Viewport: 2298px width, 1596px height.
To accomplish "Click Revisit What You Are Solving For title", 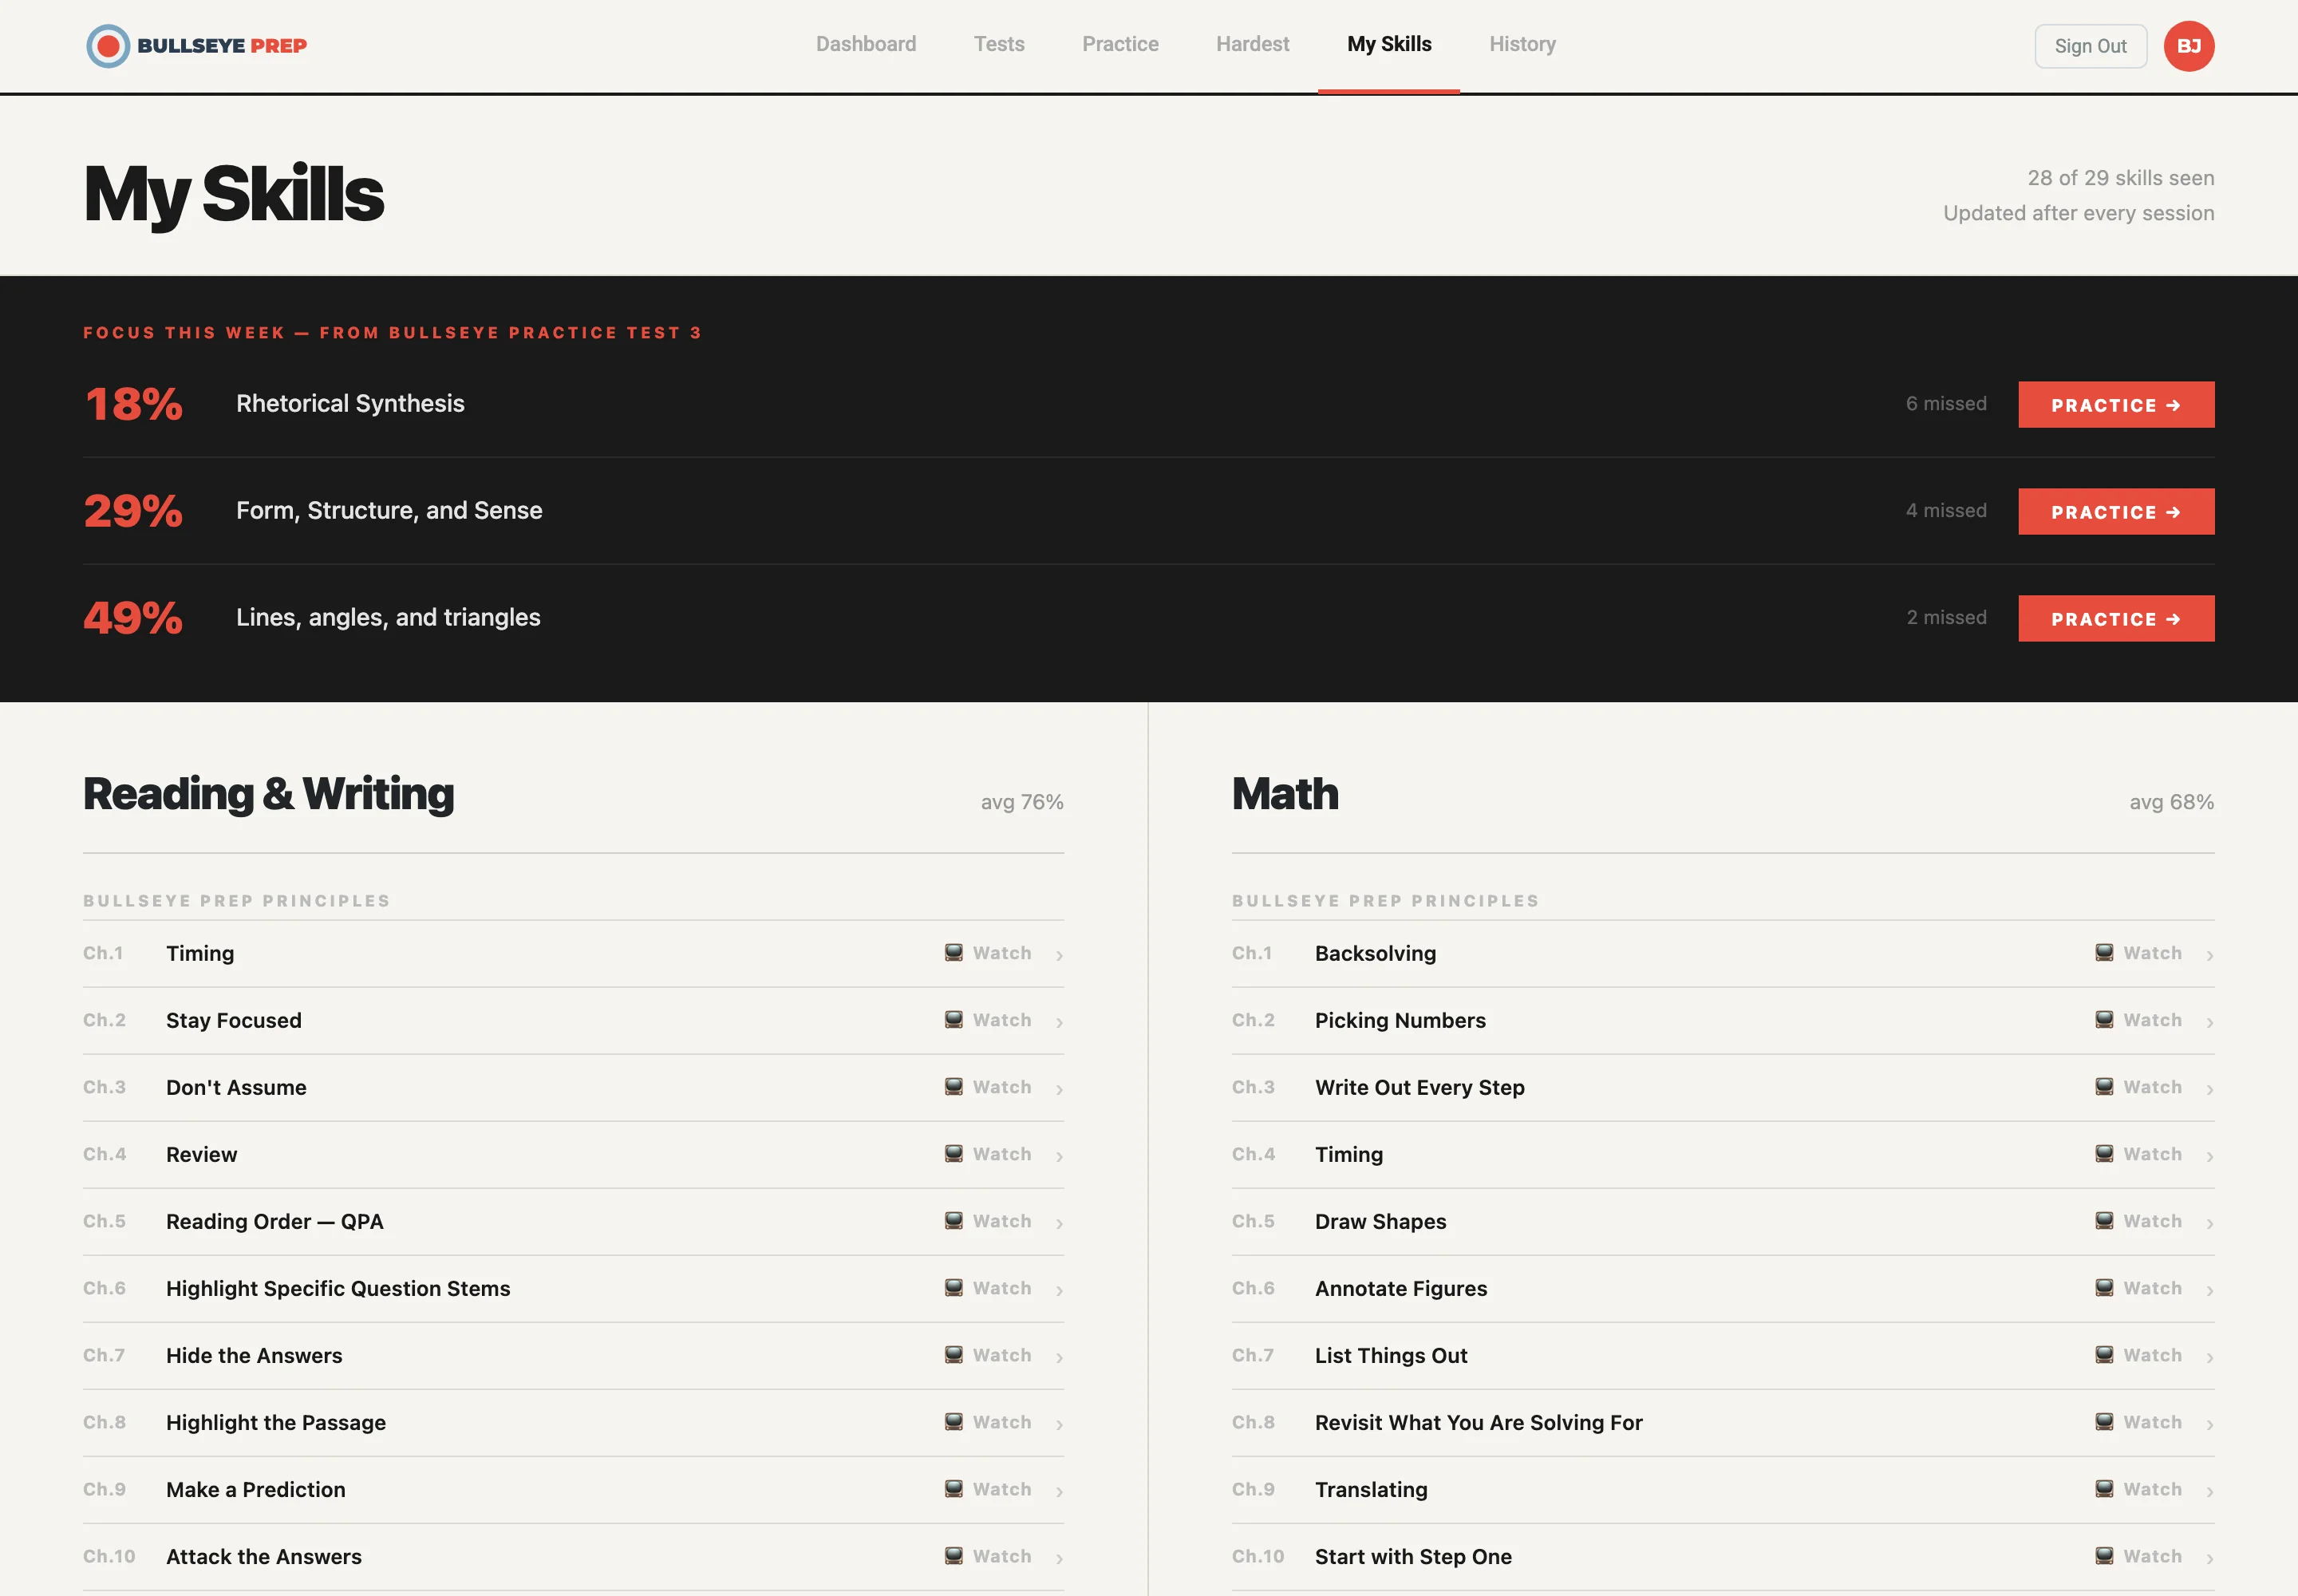I will (1479, 1422).
